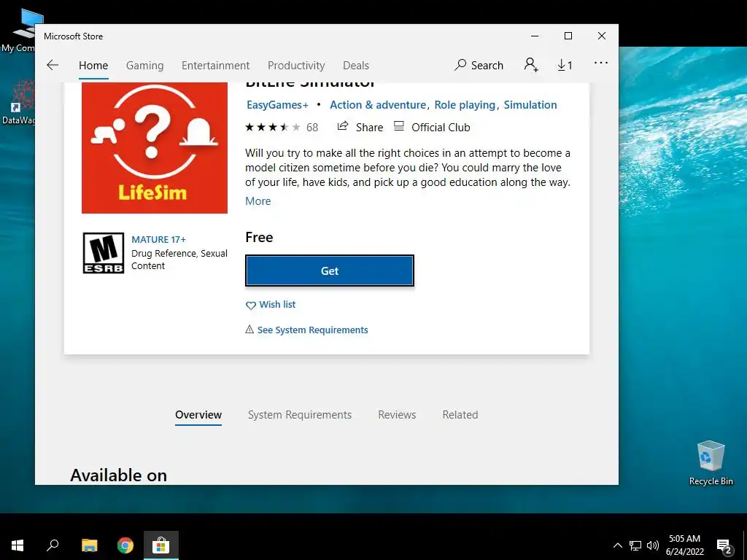Image resolution: width=747 pixels, height=560 pixels.
Task: Switch to the Gaming tab
Action: click(145, 65)
